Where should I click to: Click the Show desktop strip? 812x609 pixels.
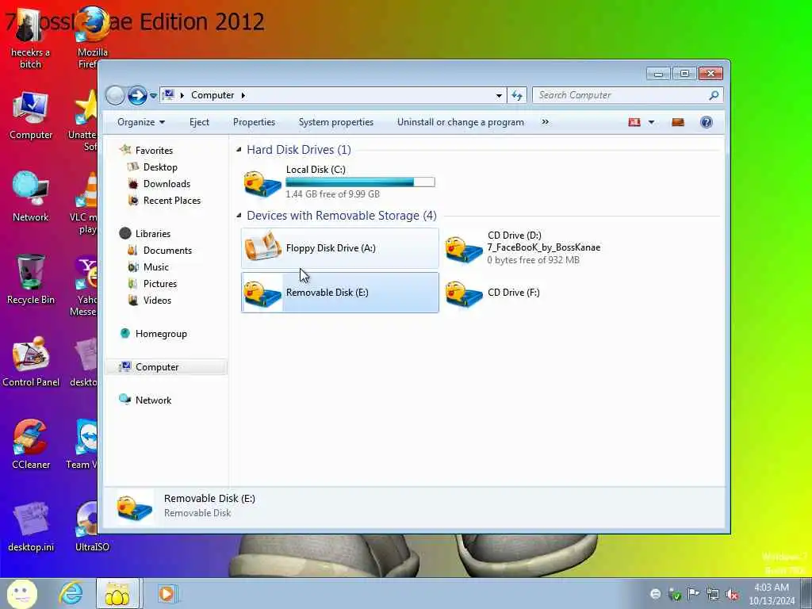pyautogui.click(x=806, y=594)
